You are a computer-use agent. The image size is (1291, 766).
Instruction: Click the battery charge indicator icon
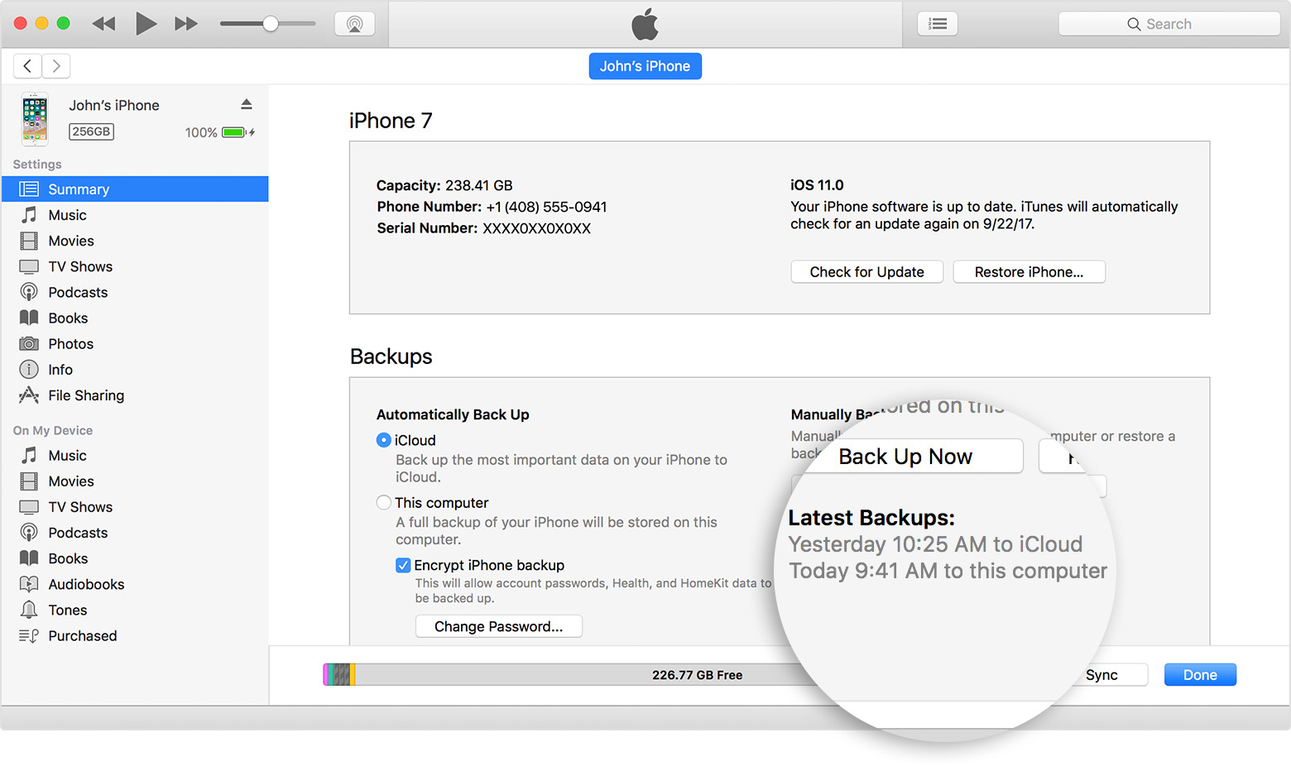233,132
